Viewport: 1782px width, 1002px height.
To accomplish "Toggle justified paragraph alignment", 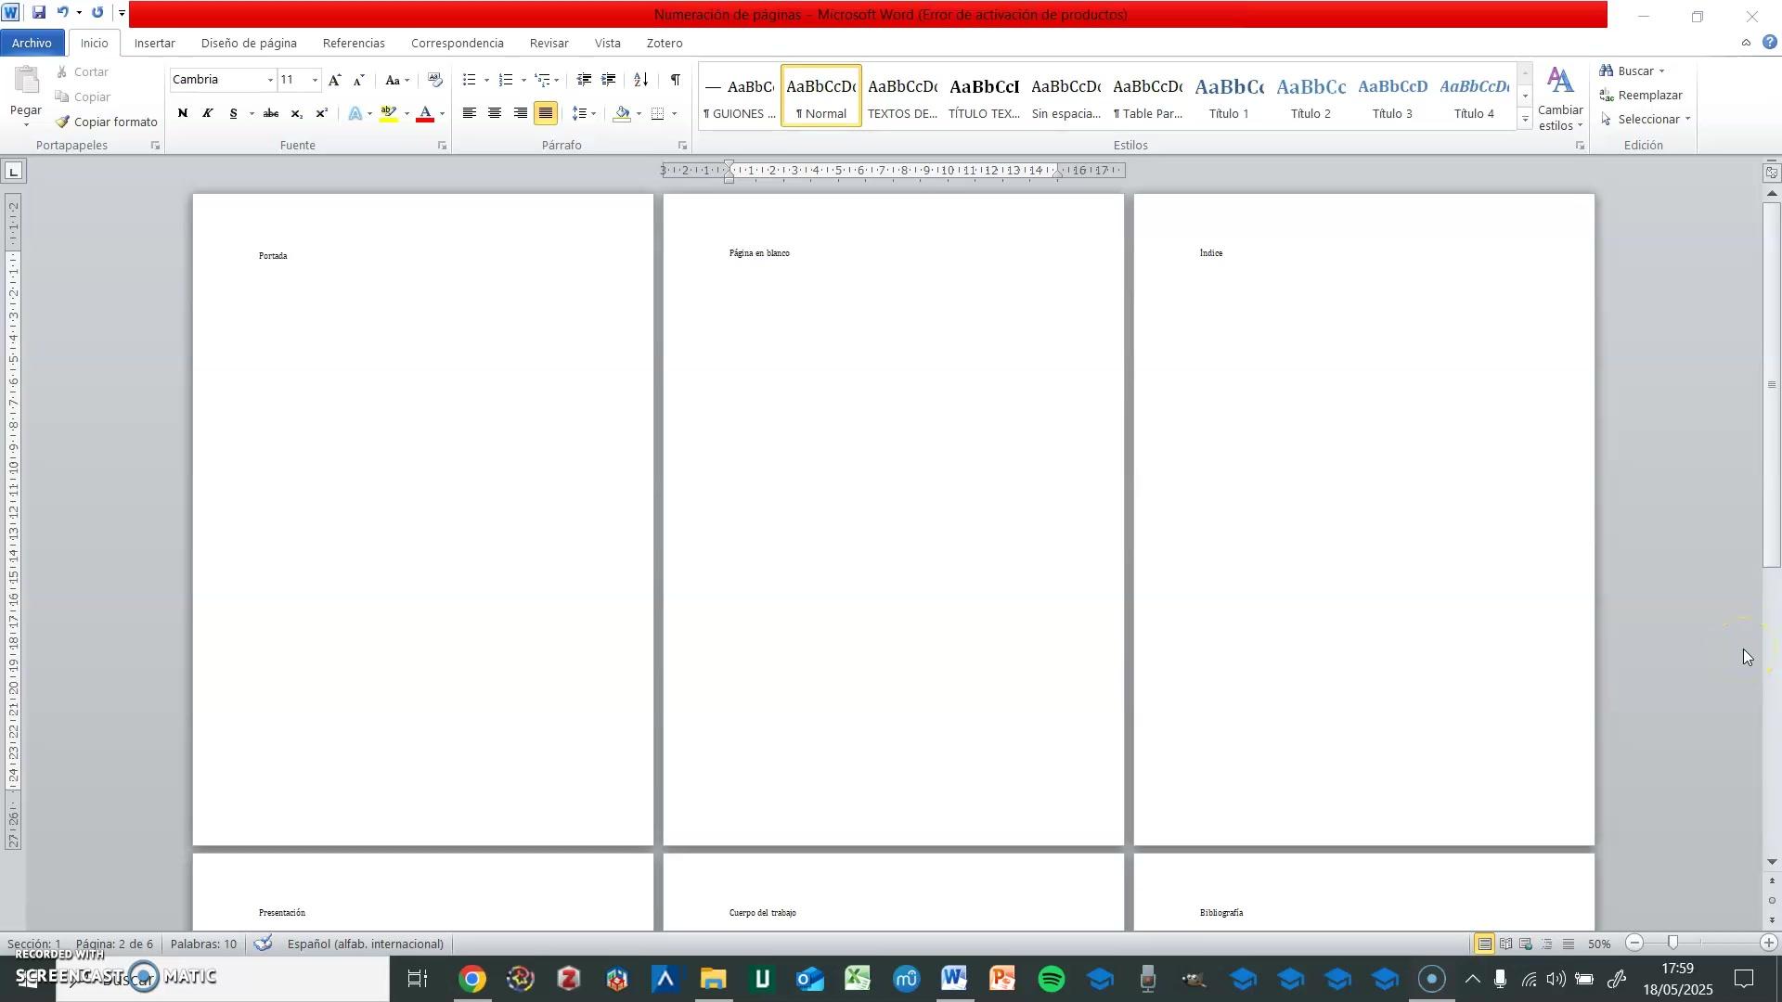I will pyautogui.click(x=546, y=113).
